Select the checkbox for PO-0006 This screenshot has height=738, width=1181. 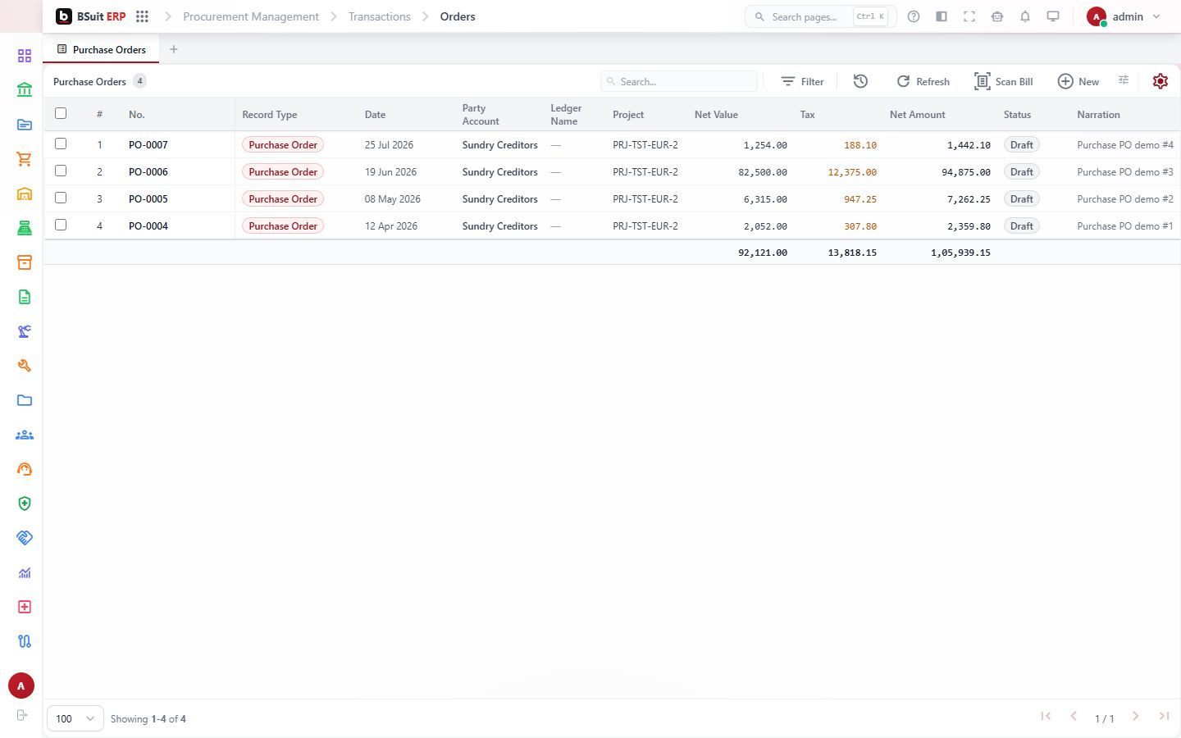pyautogui.click(x=61, y=171)
